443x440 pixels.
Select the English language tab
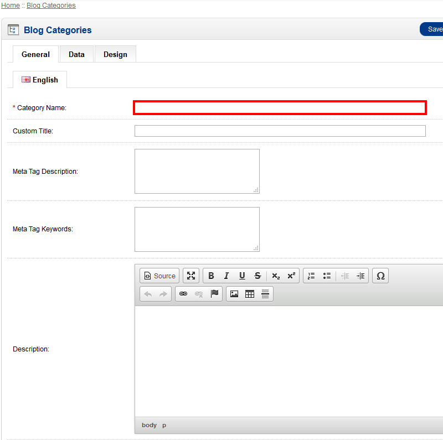[40, 80]
